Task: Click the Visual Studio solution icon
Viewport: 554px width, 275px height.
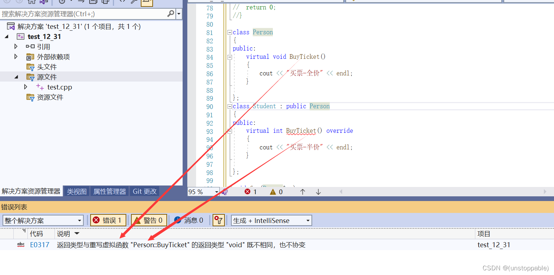Action: [11, 27]
